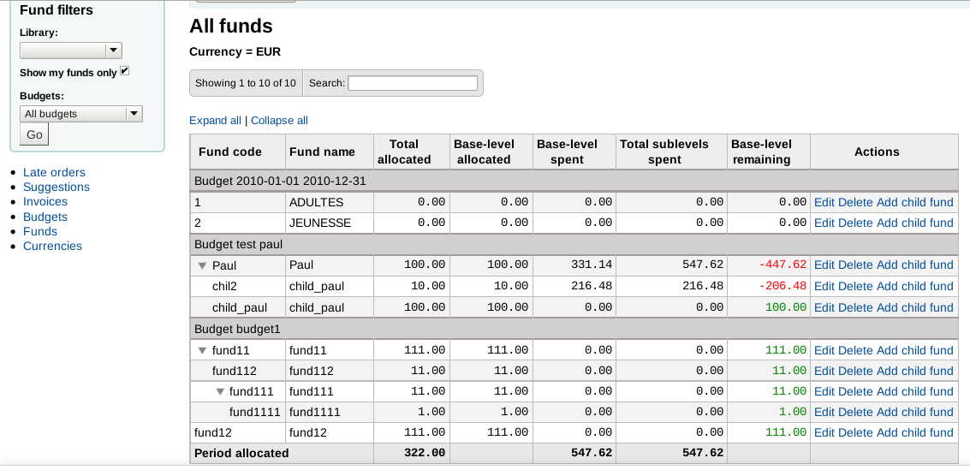The height and width of the screenshot is (470, 970).
Task: Click the Expand all link
Action: coord(215,121)
